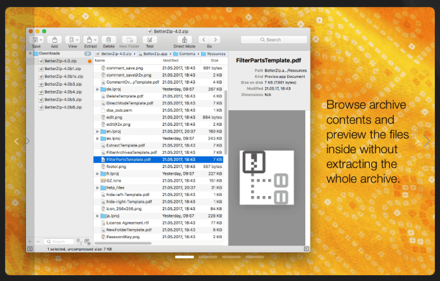This screenshot has height=281, width=440.
Task: Click Resources in the path bar
Action: (x=213, y=54)
